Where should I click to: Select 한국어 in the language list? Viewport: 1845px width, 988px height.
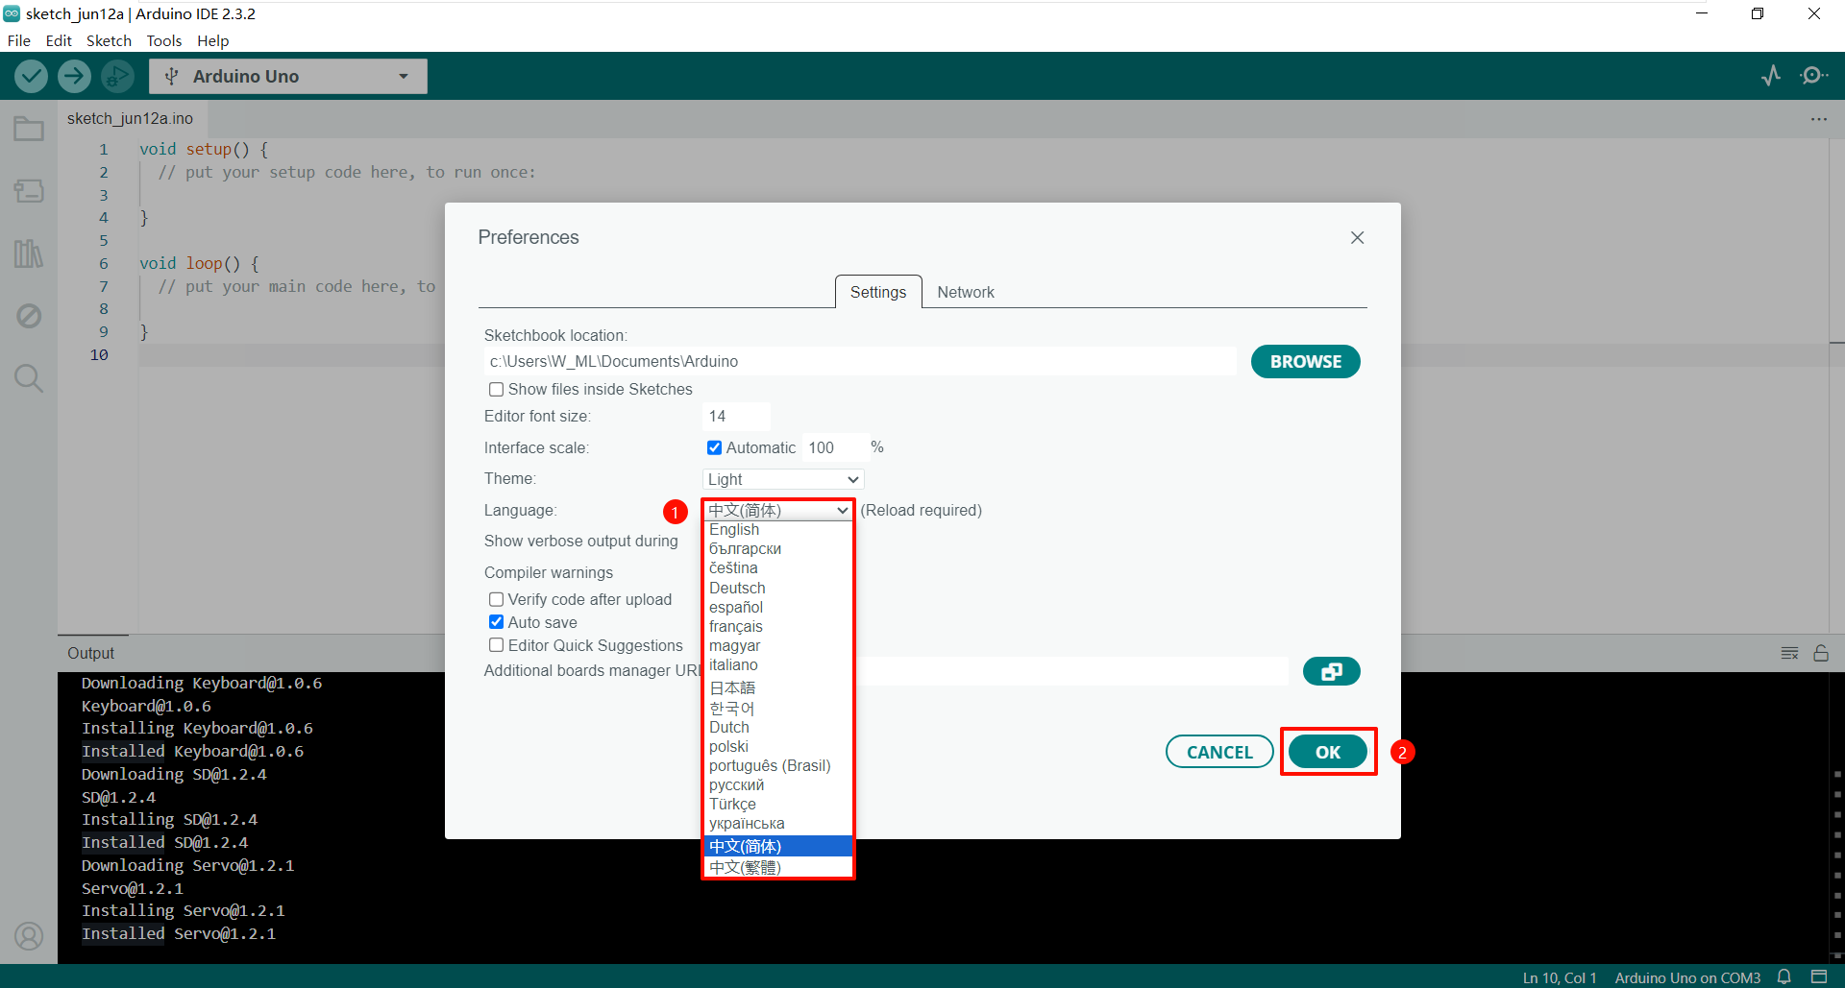[x=778, y=708]
